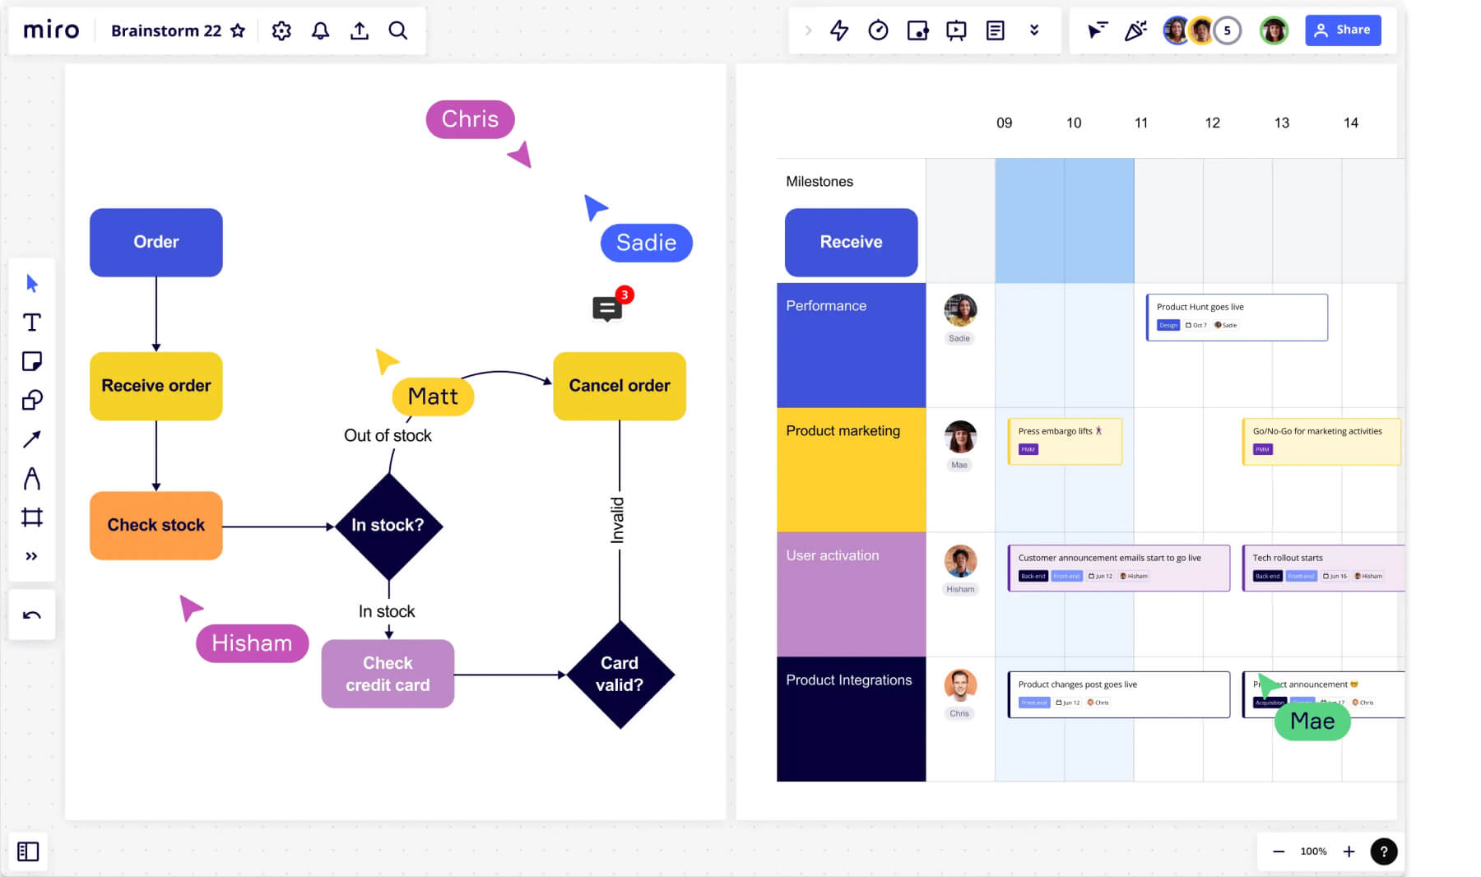Open the notes panel icon

coord(996,30)
